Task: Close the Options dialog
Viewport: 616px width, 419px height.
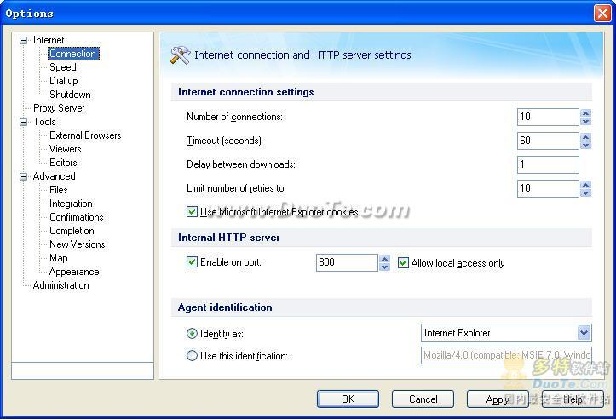Action: pos(602,14)
